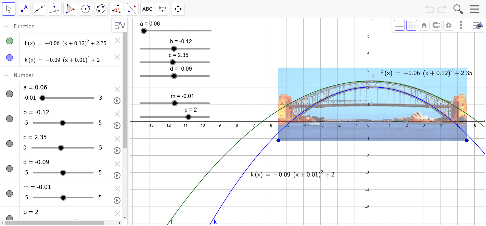Image resolution: width=486 pixels, height=226 pixels.
Task: Toggle the algebra style bar icon
Action: point(120,25)
